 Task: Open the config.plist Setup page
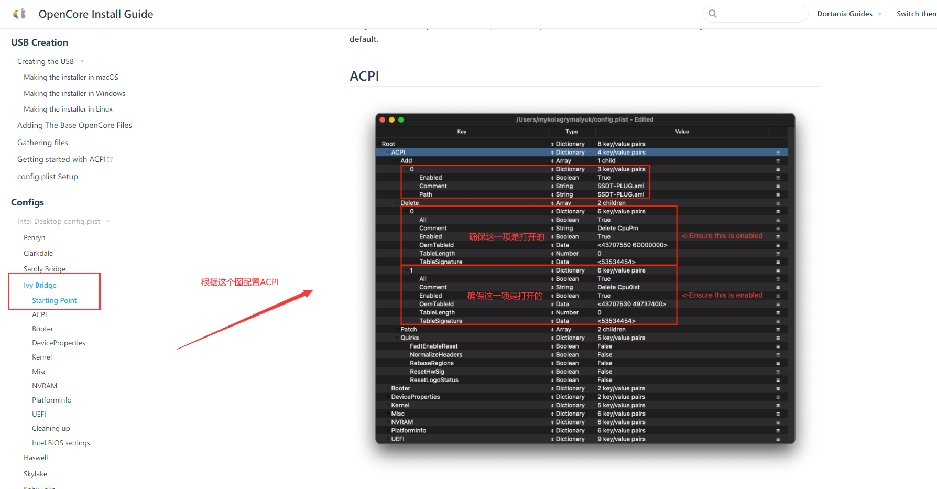point(48,177)
